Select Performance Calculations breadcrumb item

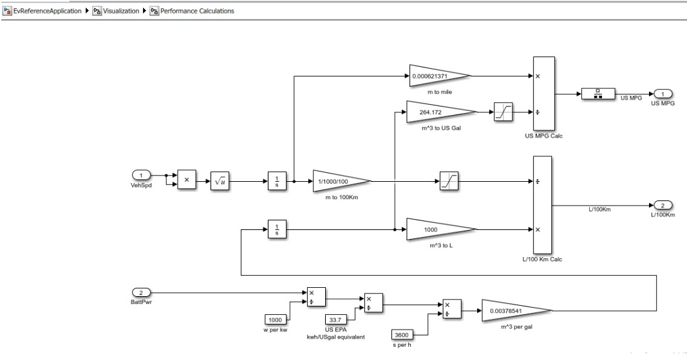197,11
